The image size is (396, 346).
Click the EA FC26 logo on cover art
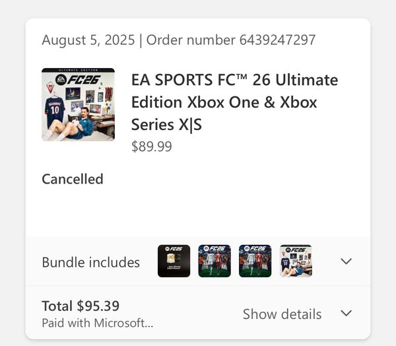78,80
